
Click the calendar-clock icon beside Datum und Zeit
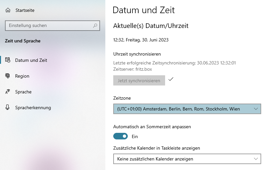coord(8,60)
